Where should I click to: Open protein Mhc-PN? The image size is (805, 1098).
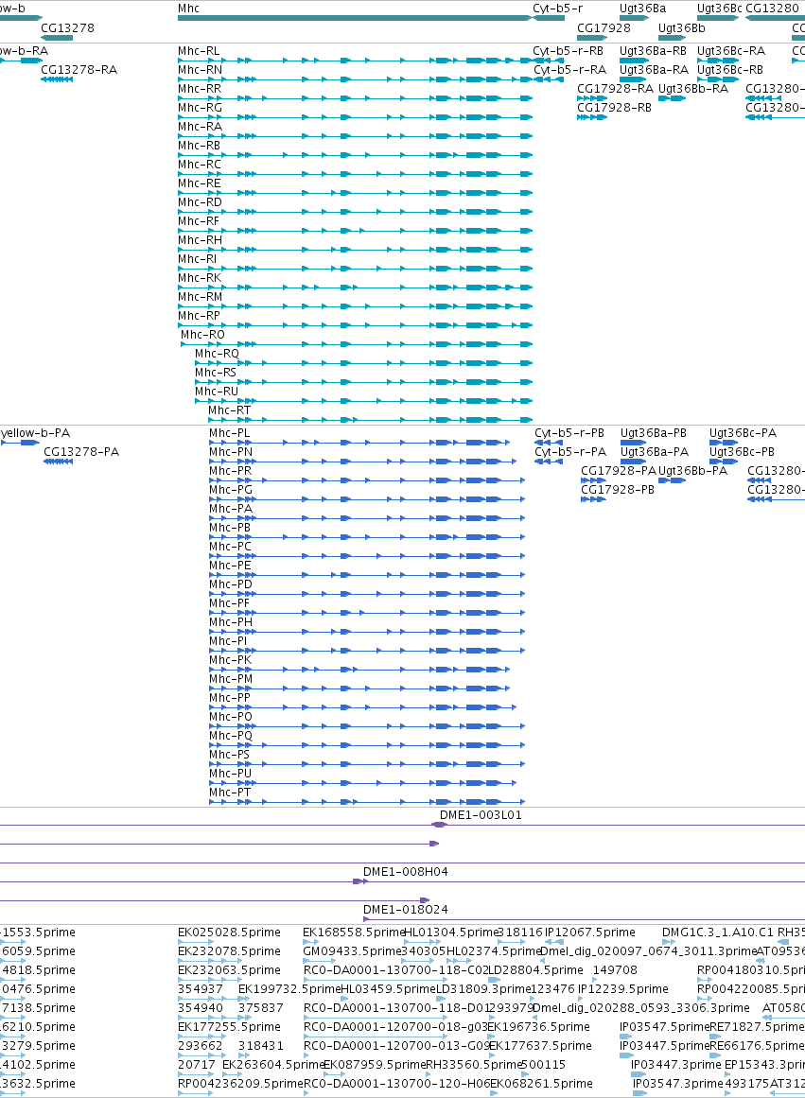231,452
